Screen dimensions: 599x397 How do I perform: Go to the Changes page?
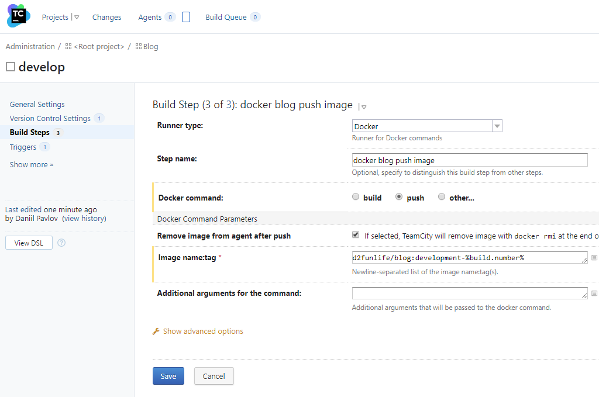pyautogui.click(x=106, y=17)
